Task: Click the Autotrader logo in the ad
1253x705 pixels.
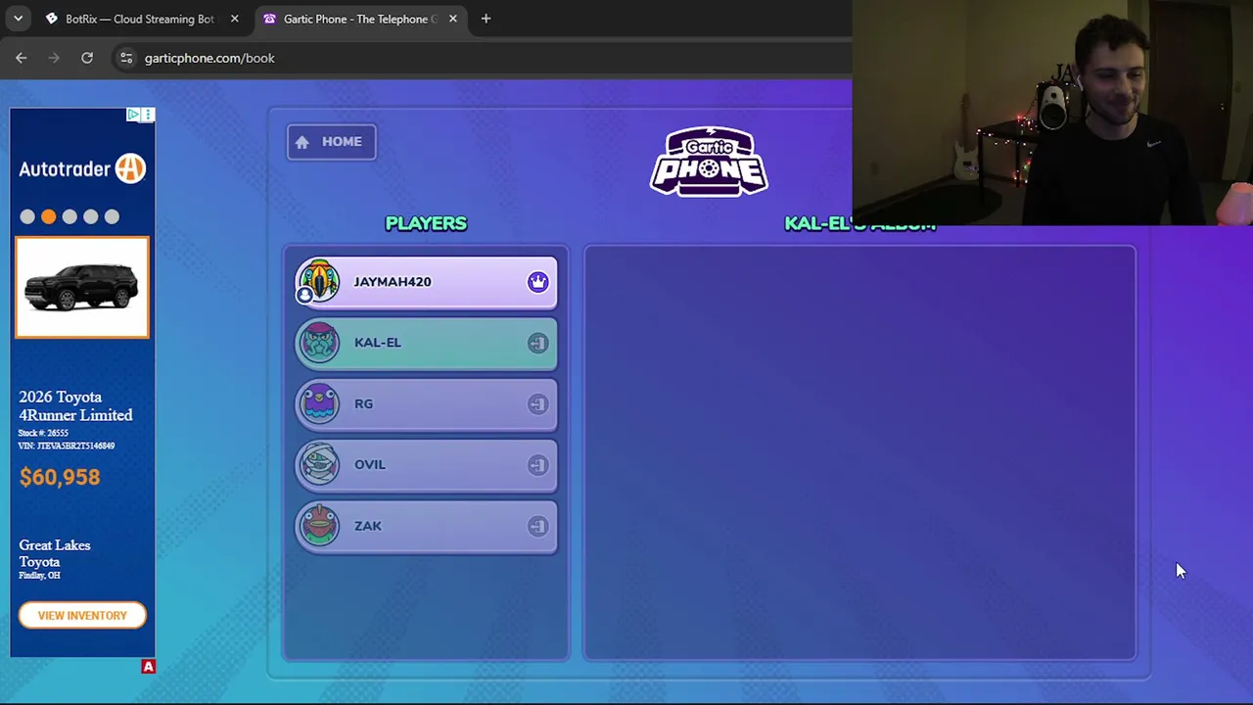Action: pos(82,168)
